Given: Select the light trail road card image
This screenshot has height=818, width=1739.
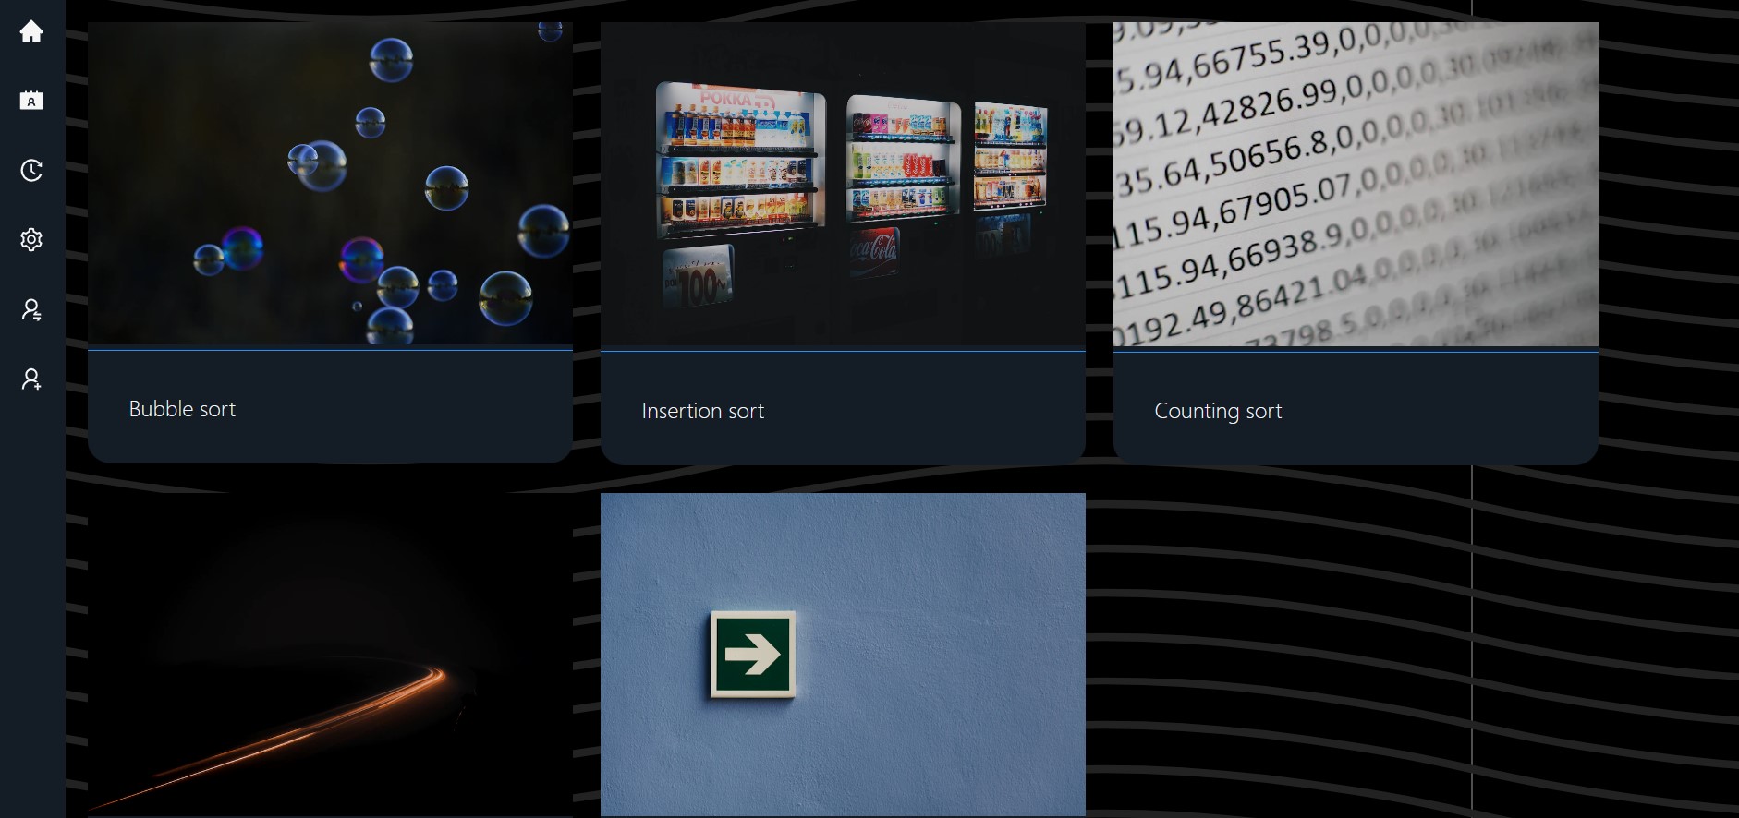Looking at the screenshot, I should [330, 655].
